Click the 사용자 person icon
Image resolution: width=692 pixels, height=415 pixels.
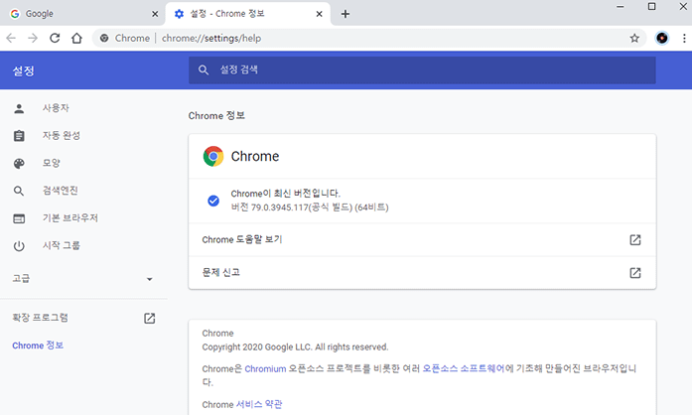(19, 108)
